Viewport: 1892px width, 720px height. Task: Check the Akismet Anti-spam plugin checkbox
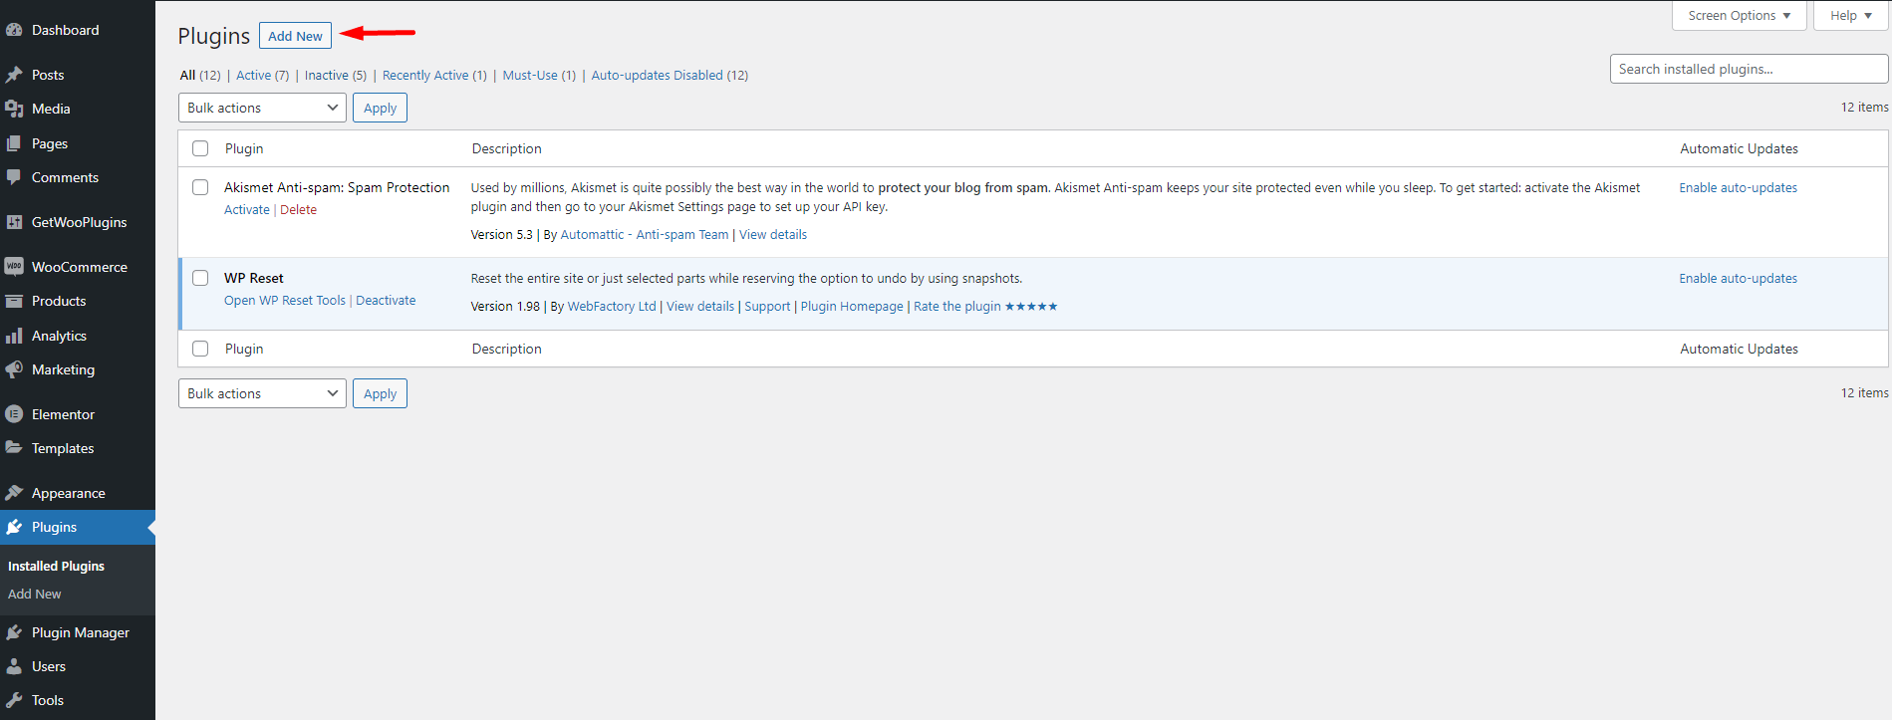pos(200,187)
